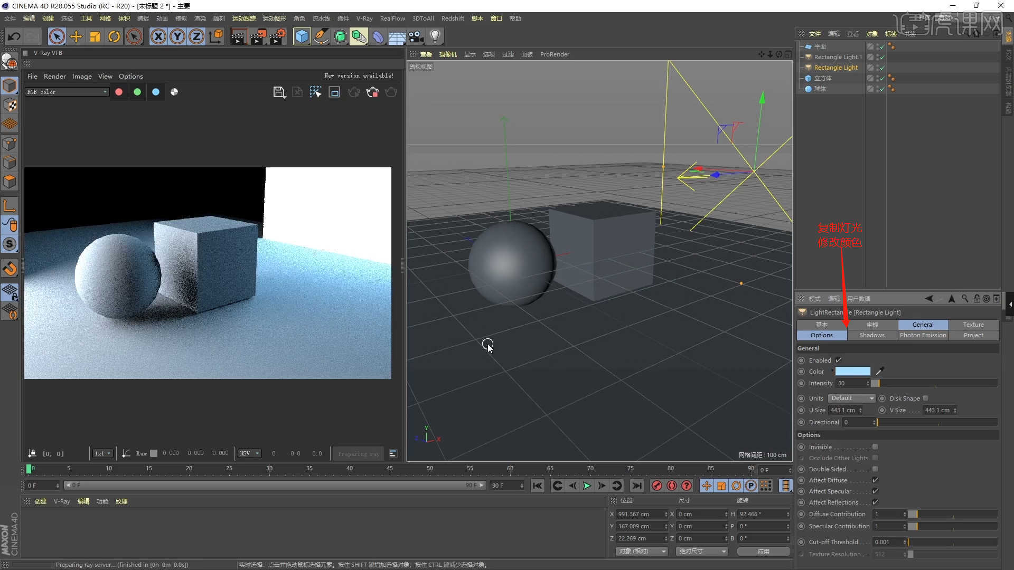Switch to the Photon Emission tab

pyautogui.click(x=923, y=335)
